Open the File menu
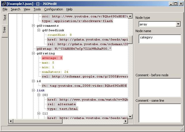 tap(5, 9)
